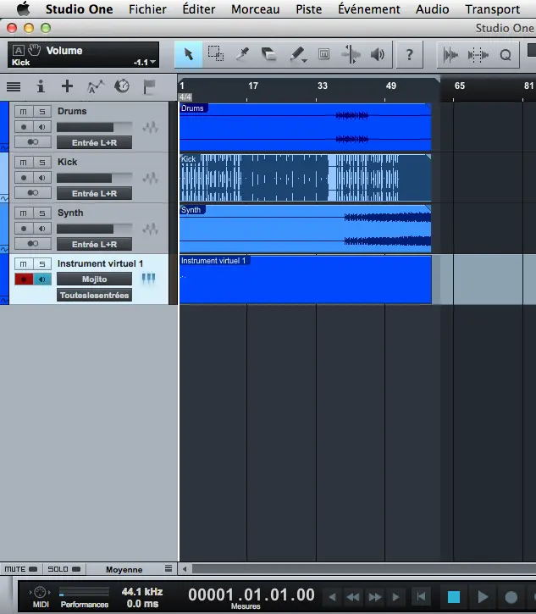
Task: Open the Transport menu
Action: tap(493, 8)
